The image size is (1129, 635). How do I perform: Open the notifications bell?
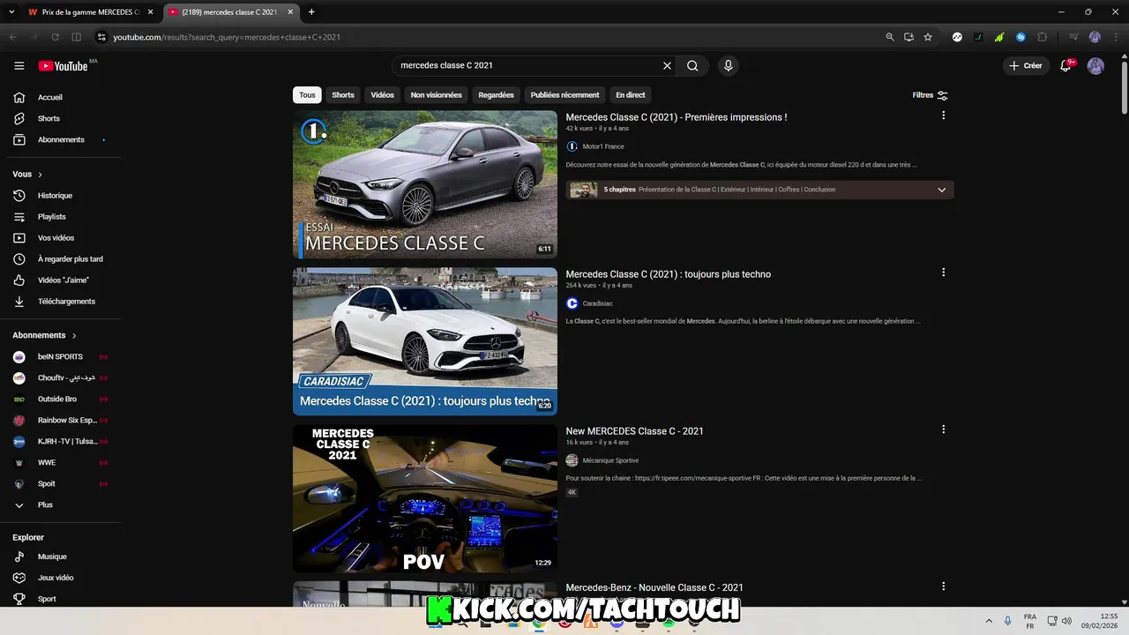pyautogui.click(x=1065, y=65)
